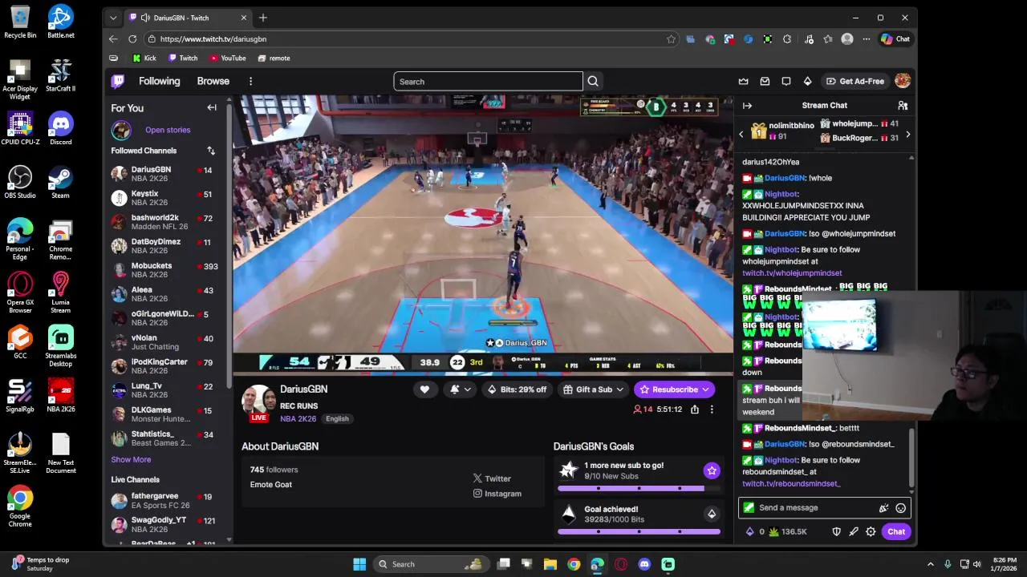Click the Bits goal progress bar
Viewport: 1027px width, 577px height.
pyautogui.click(x=639, y=531)
